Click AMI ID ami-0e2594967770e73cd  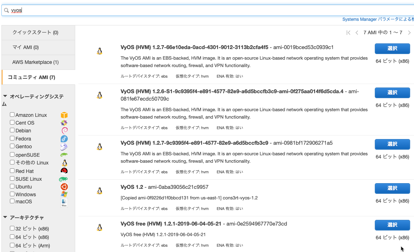coord(257,224)
